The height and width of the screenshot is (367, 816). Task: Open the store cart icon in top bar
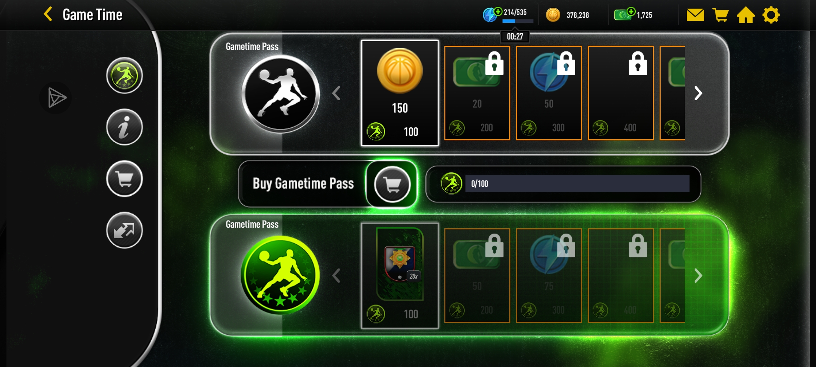click(720, 15)
